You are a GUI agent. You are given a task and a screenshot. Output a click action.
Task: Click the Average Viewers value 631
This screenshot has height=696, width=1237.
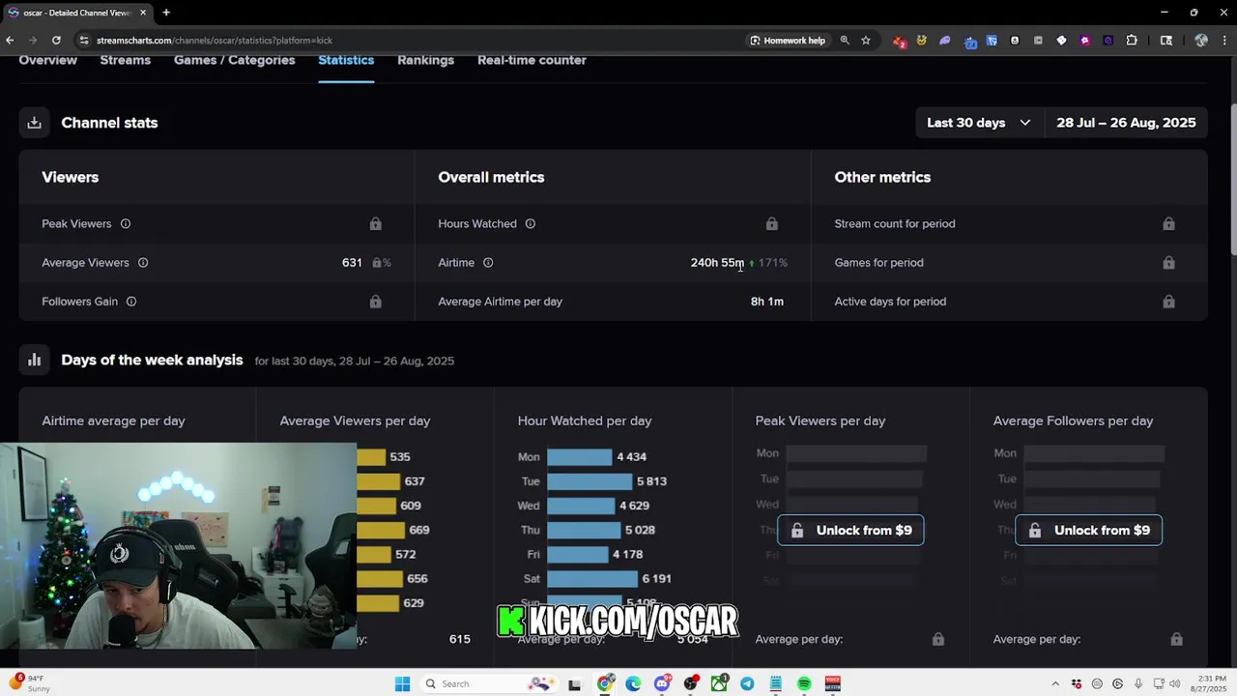coord(352,263)
